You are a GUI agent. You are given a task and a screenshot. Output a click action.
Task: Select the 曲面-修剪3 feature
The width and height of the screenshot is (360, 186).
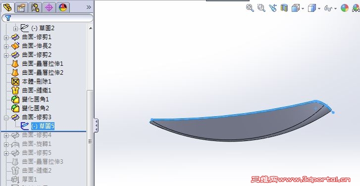coord(37,117)
